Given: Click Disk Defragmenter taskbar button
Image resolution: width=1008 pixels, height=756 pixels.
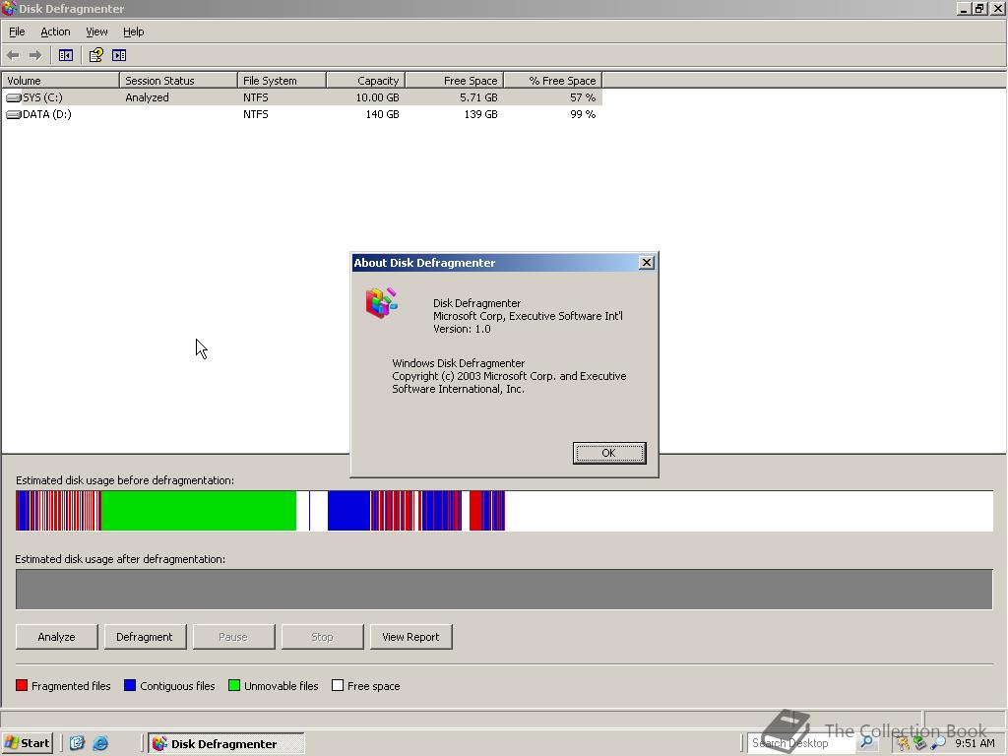Looking at the screenshot, I should [226, 744].
